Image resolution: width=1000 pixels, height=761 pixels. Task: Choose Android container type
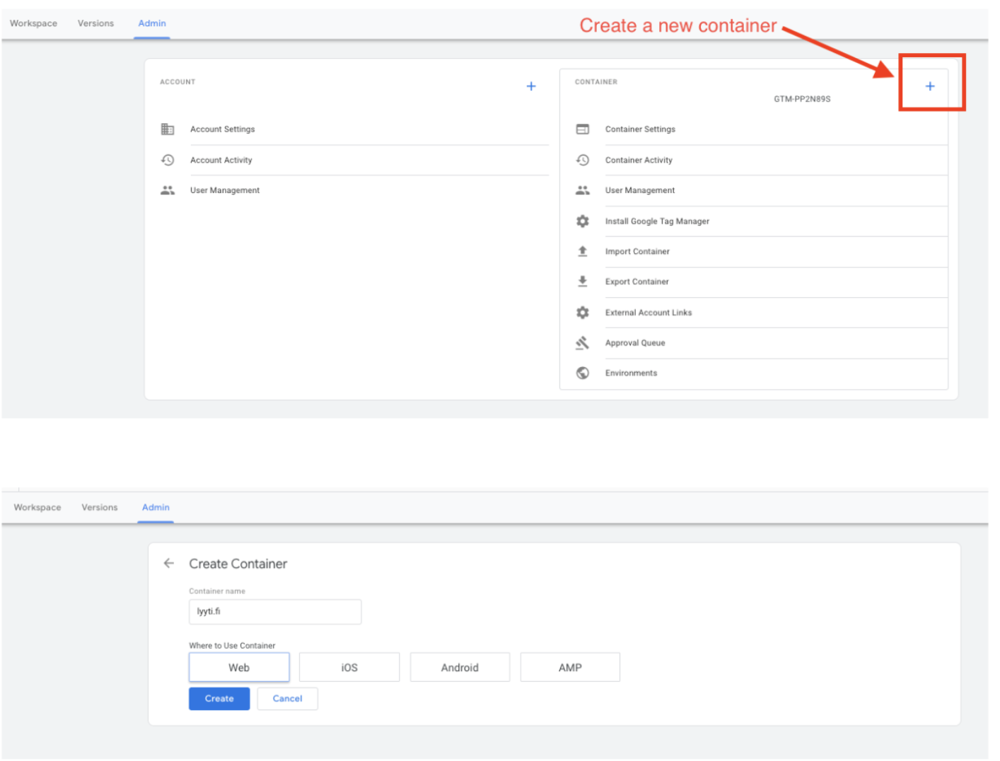[460, 668]
